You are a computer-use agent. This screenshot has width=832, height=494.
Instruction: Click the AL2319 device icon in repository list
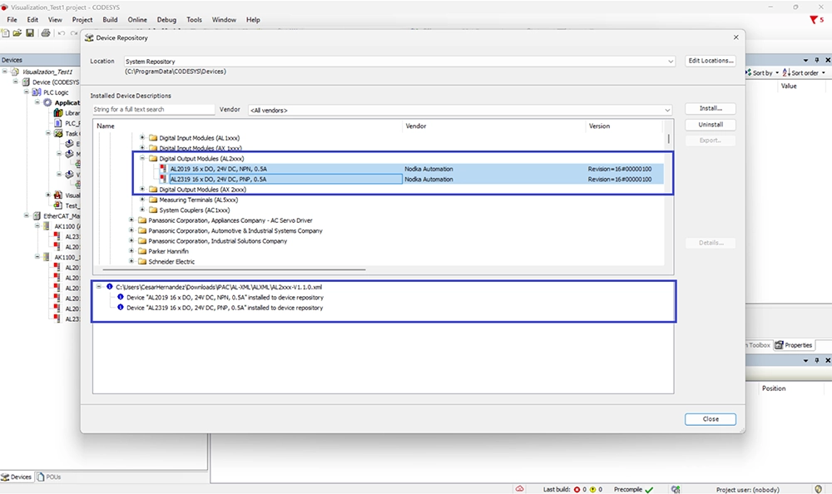pos(163,180)
